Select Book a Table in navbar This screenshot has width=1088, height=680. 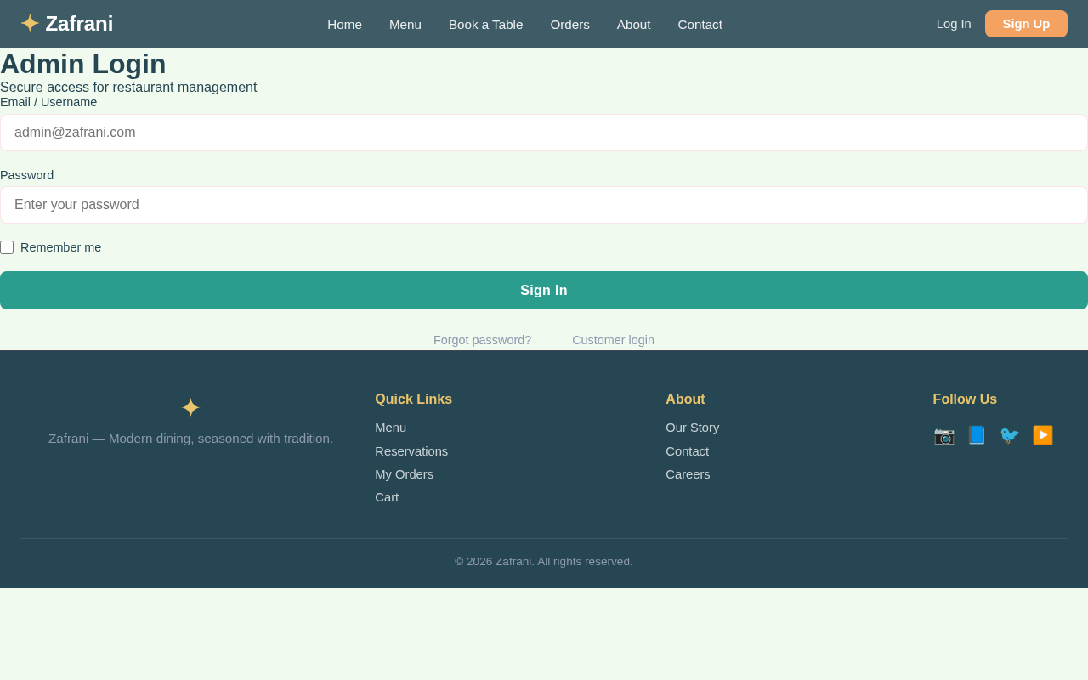[485, 24]
